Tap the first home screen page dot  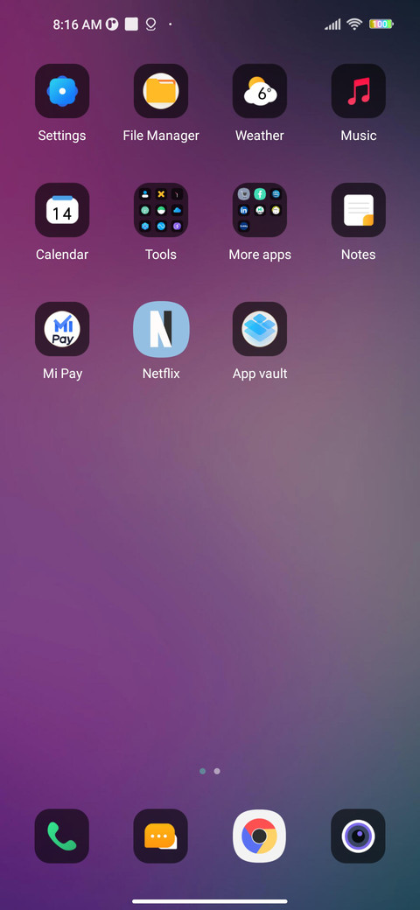(202, 771)
